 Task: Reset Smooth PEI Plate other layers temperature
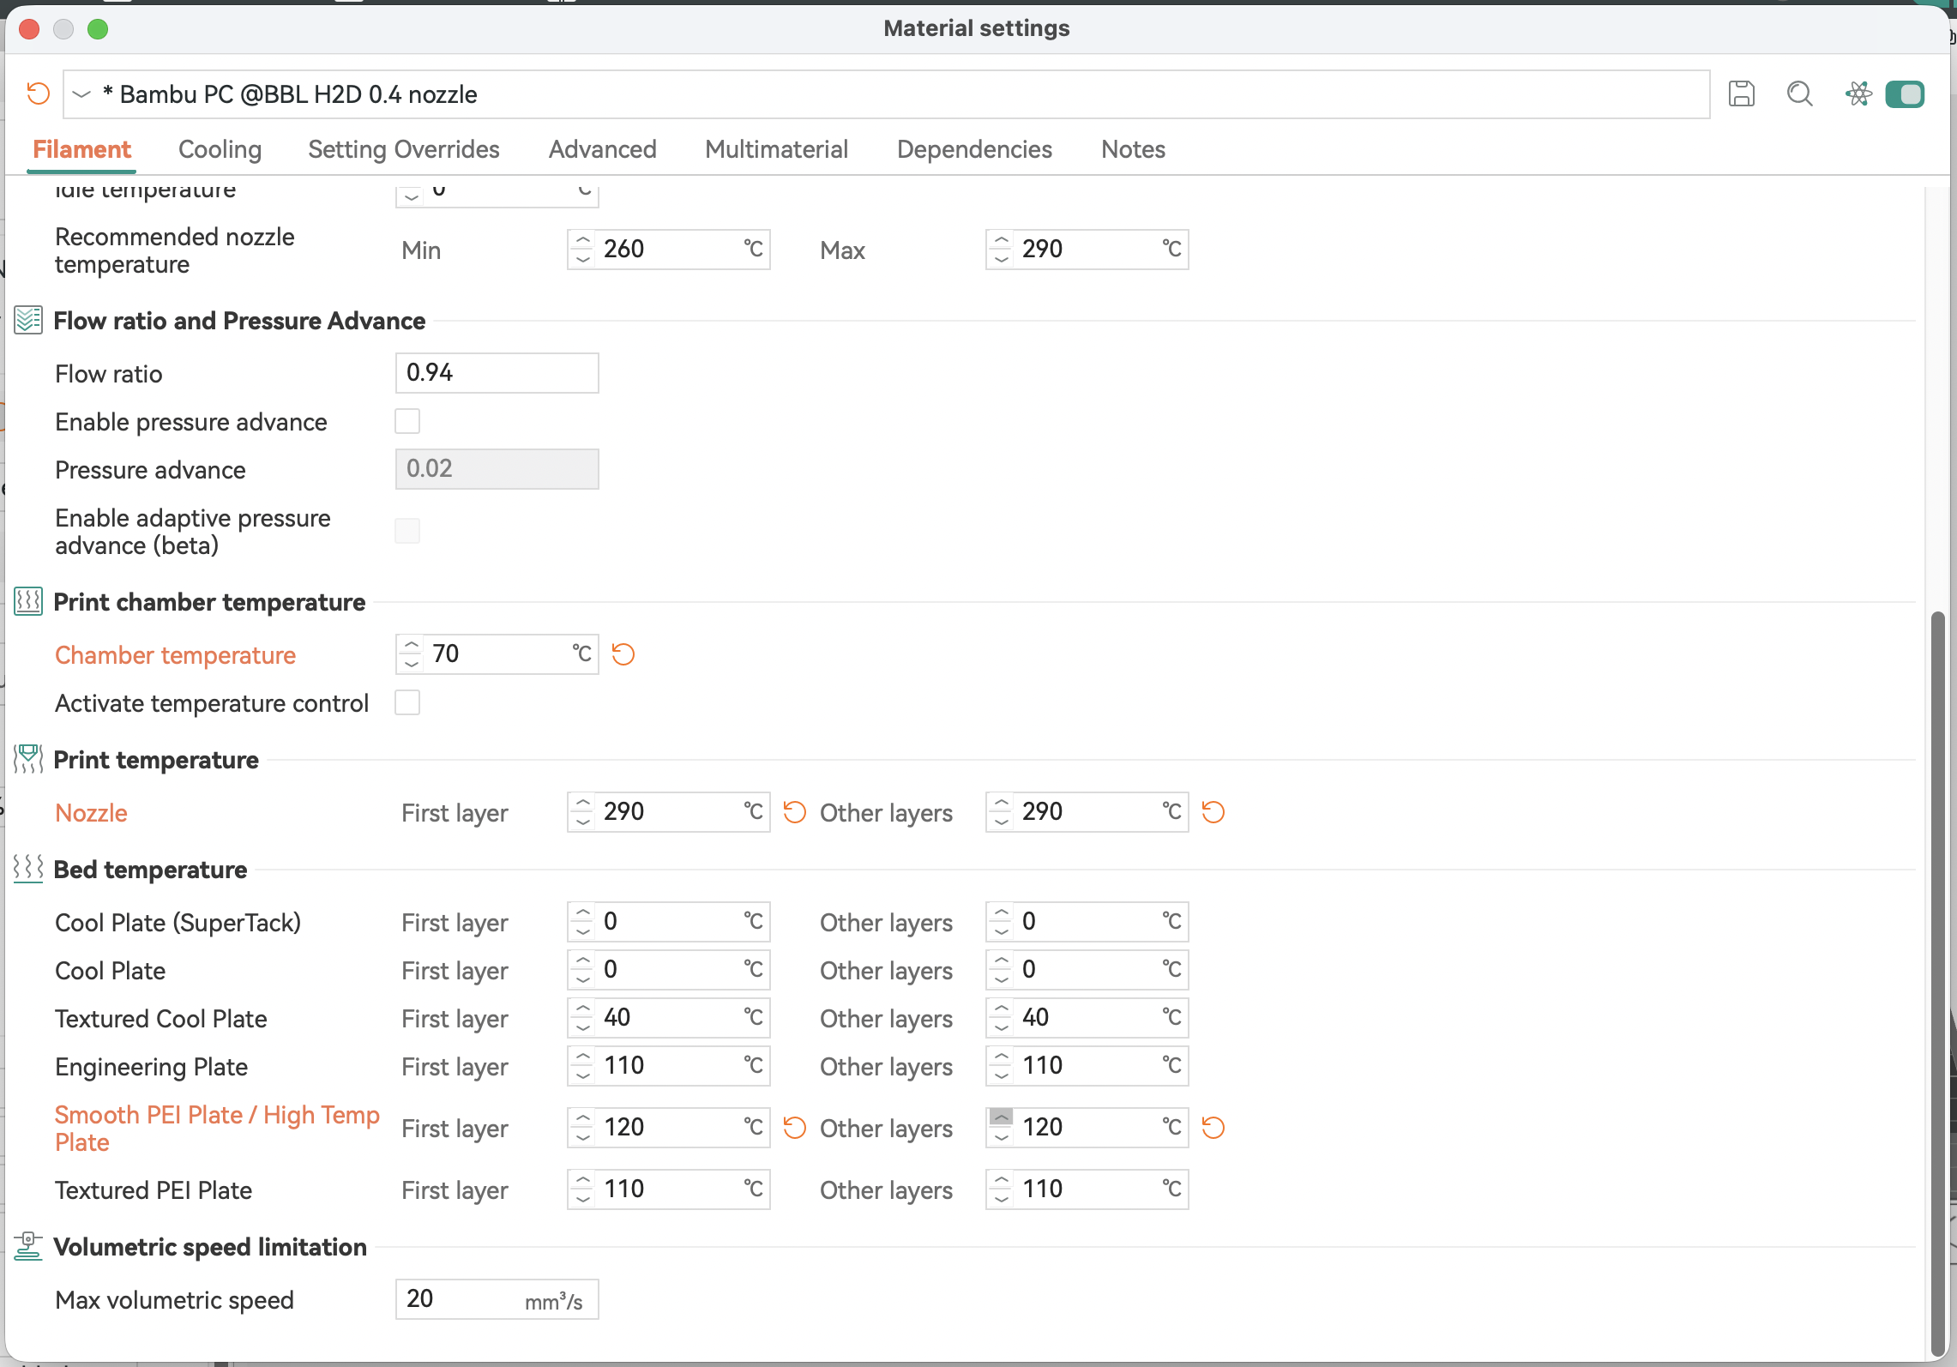[1213, 1128]
